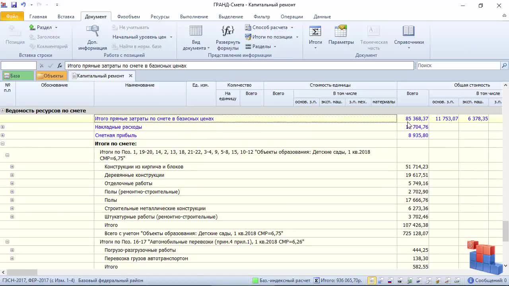Switch to the Операции ribbon tab
509x286 pixels.
point(292,17)
